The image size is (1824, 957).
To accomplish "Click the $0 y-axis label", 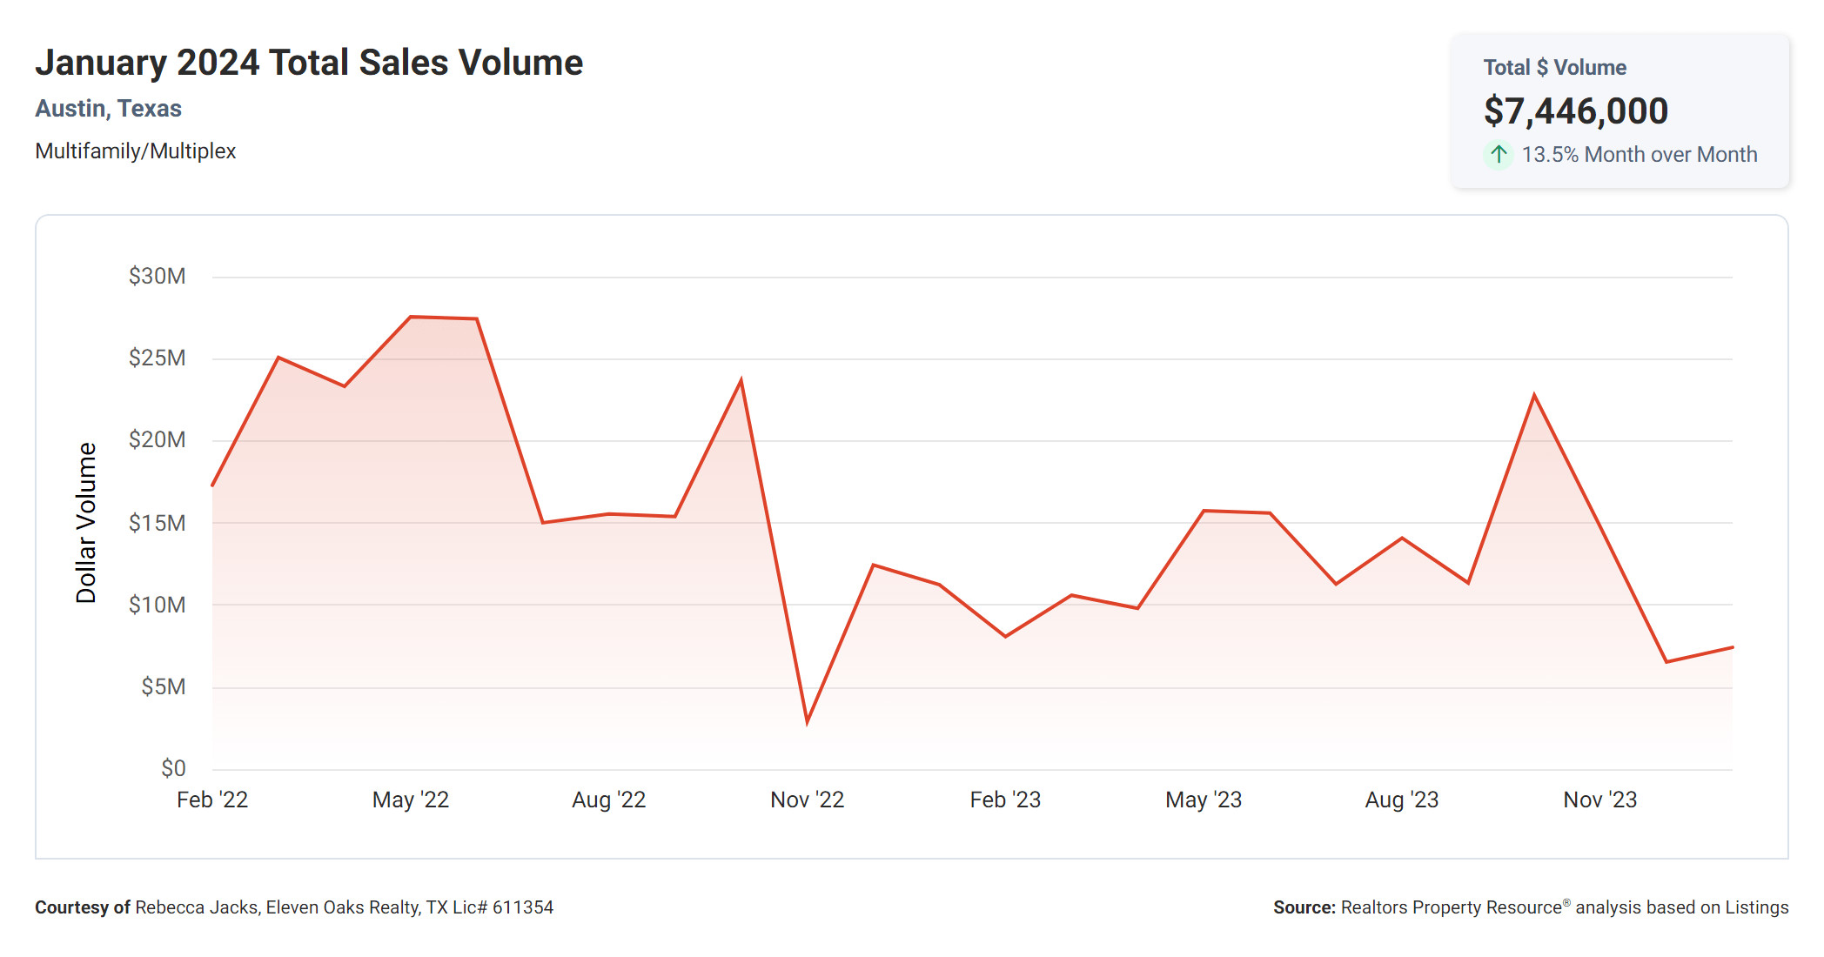I will coord(173,768).
